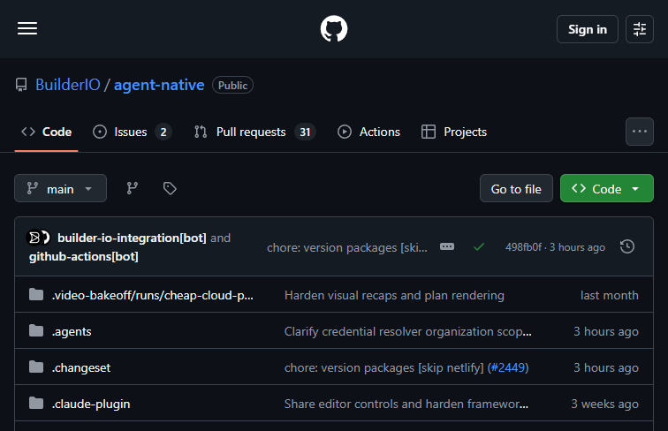Viewport: 668px width, 431px height.
Task: Open appearance settings sliders icon
Action: coord(640,29)
